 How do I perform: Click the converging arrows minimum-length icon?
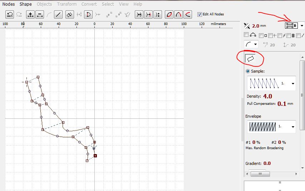click(247, 26)
